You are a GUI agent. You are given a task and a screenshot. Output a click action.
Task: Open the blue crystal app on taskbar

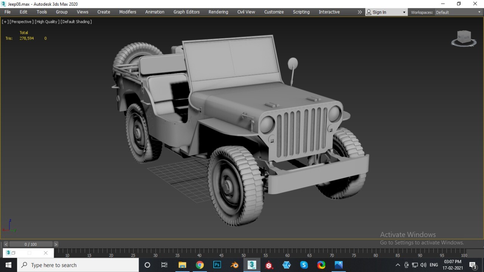(x=287, y=265)
